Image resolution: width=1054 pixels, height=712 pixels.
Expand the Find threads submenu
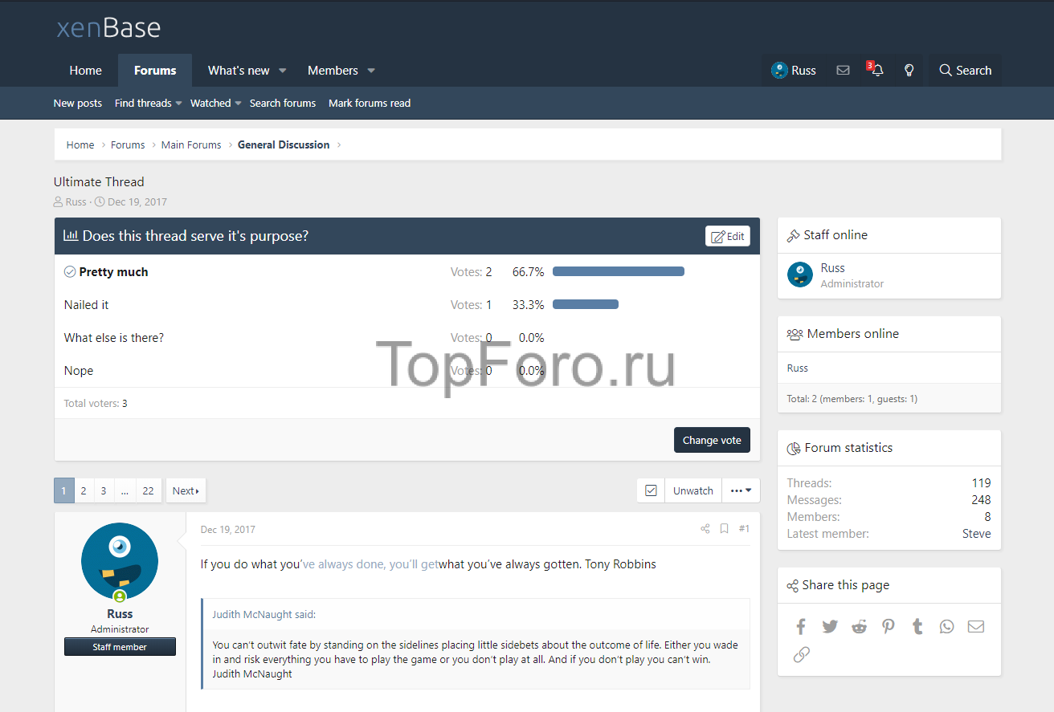click(178, 104)
